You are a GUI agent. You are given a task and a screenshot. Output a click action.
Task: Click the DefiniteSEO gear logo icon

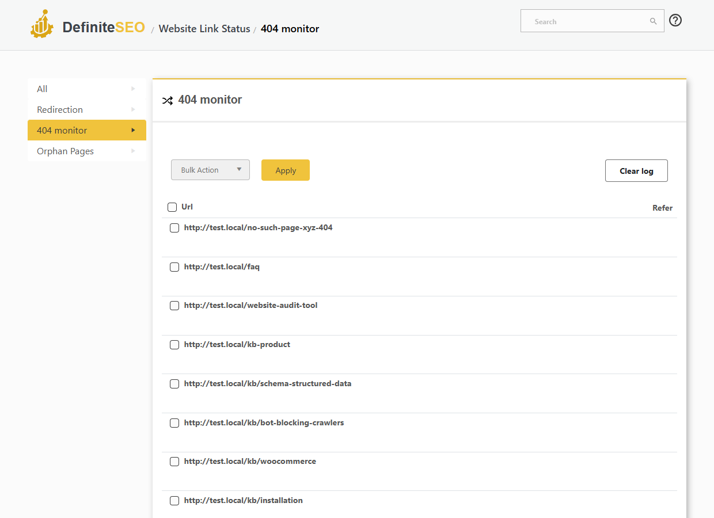(43, 24)
